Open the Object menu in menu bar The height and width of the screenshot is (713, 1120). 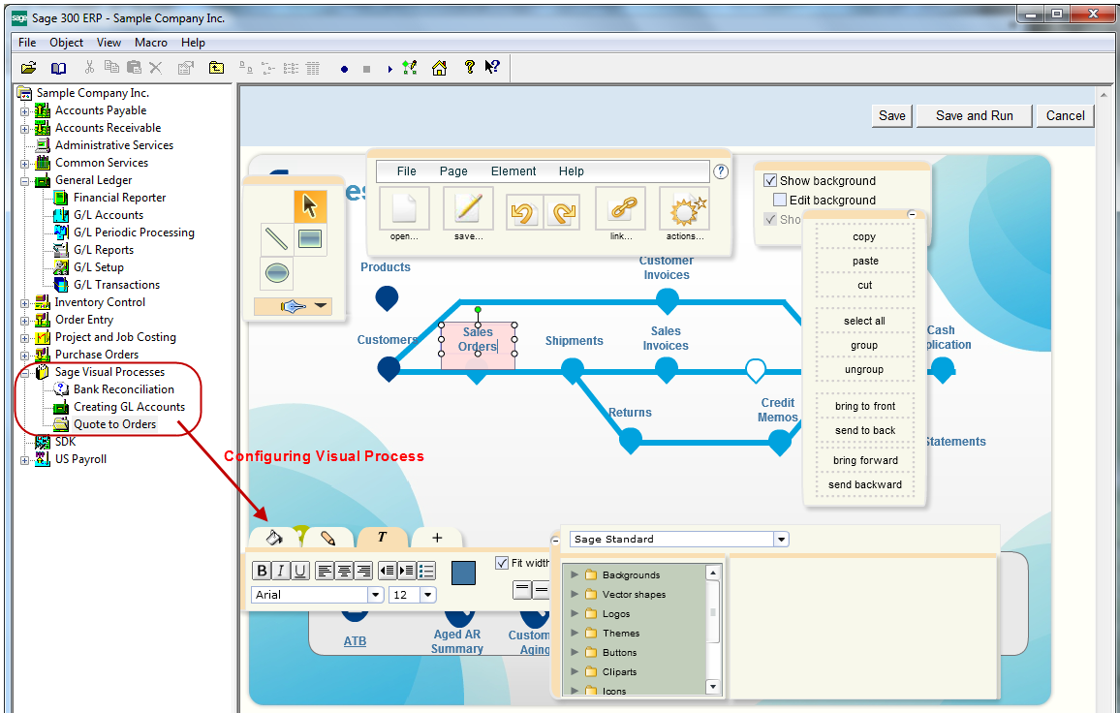67,43
